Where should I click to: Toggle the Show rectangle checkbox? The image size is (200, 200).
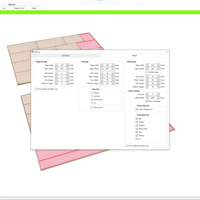[147, 101]
